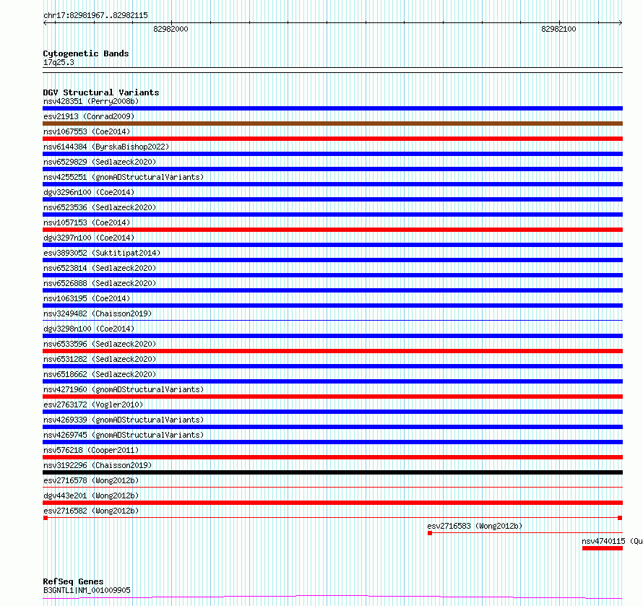Click the thin red line for esv2716578
Image resolution: width=643 pixels, height=606 pixels.
[x=332, y=487]
